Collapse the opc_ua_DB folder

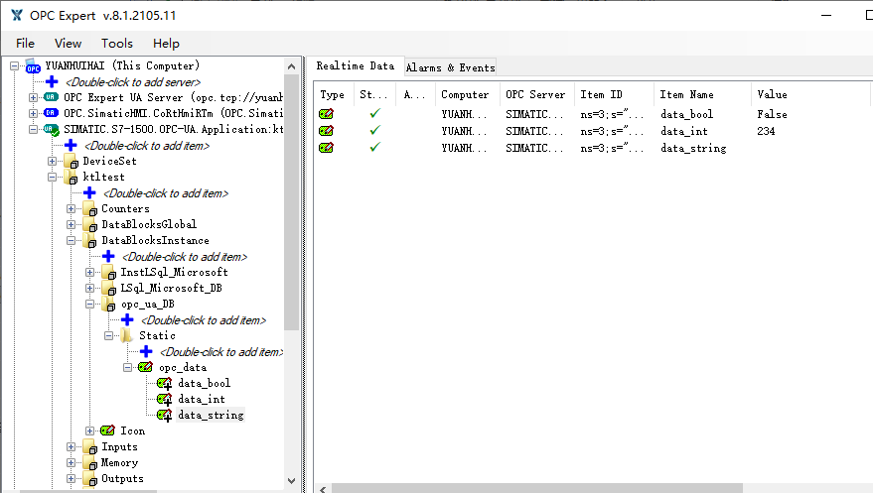[x=90, y=304]
